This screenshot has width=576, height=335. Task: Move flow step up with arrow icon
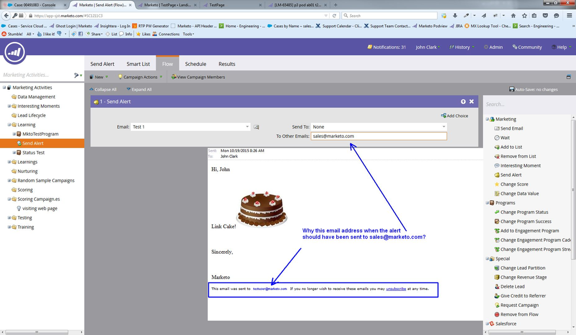point(463,101)
